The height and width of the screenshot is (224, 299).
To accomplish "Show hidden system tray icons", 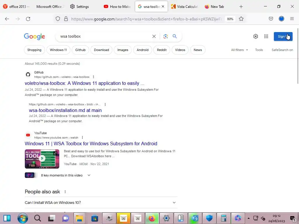I will [249, 218].
